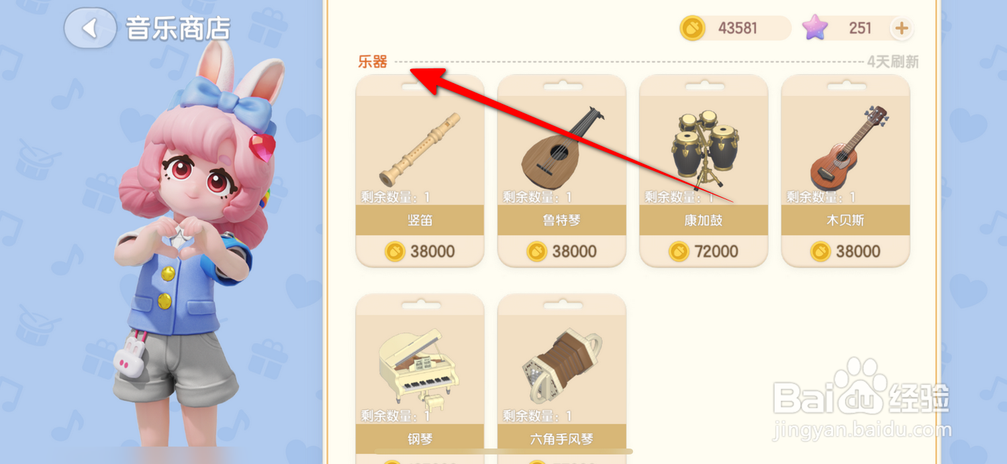Select the lute 鲁特琴 instrument image

pos(562,148)
